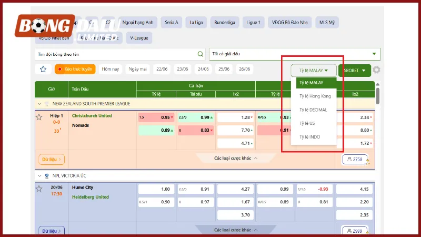Filter by Bundesliga league
The height and width of the screenshot is (237, 421).
point(225,22)
